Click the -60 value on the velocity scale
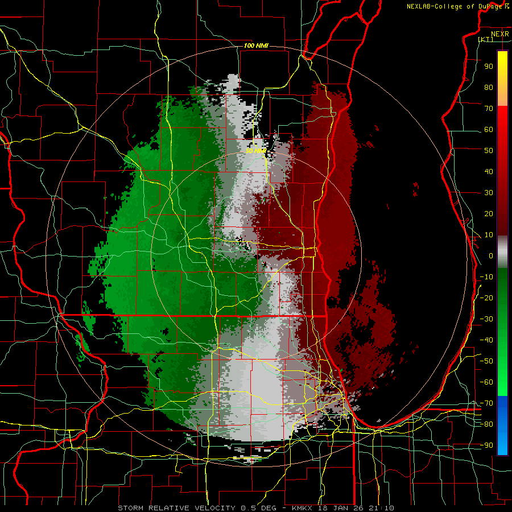The height and width of the screenshot is (512, 512). tap(486, 382)
